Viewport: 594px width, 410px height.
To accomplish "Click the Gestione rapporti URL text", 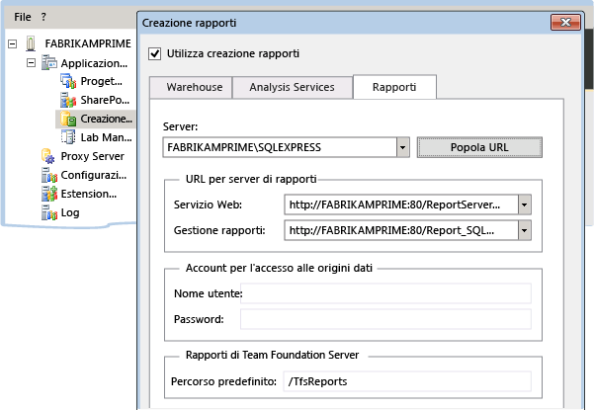I will click(391, 230).
